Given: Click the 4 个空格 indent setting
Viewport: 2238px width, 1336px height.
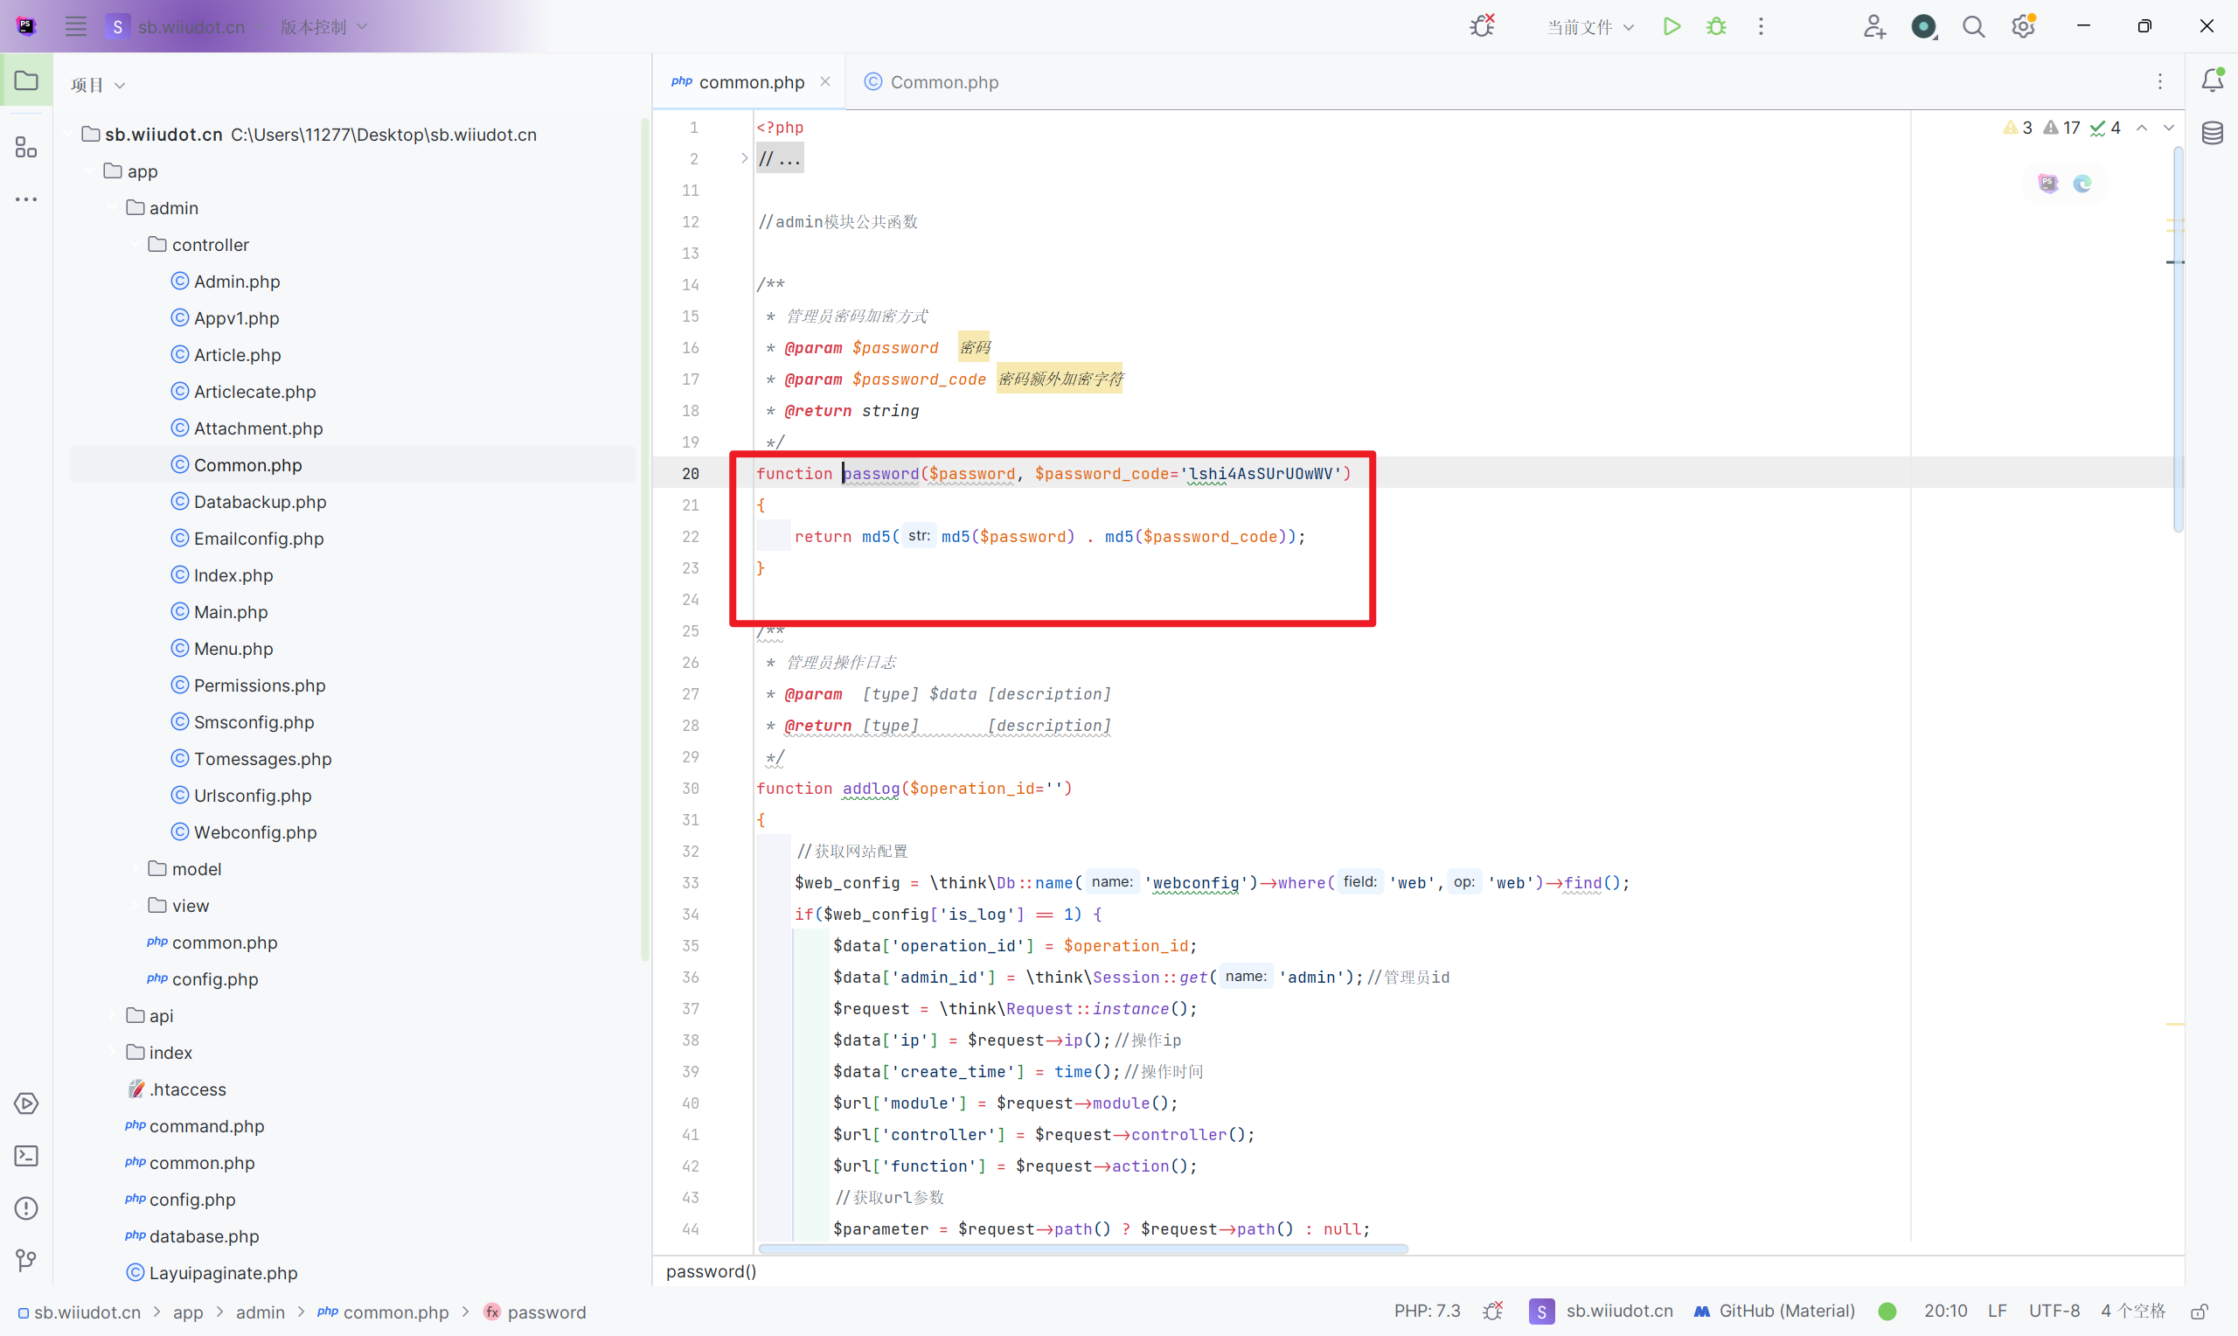Looking at the screenshot, I should pyautogui.click(x=2134, y=1312).
